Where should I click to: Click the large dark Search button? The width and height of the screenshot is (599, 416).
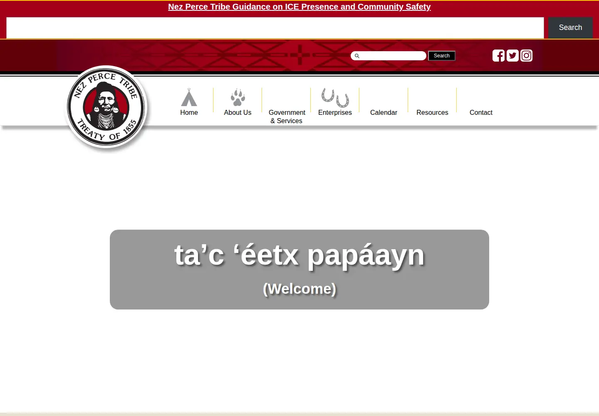tap(570, 27)
